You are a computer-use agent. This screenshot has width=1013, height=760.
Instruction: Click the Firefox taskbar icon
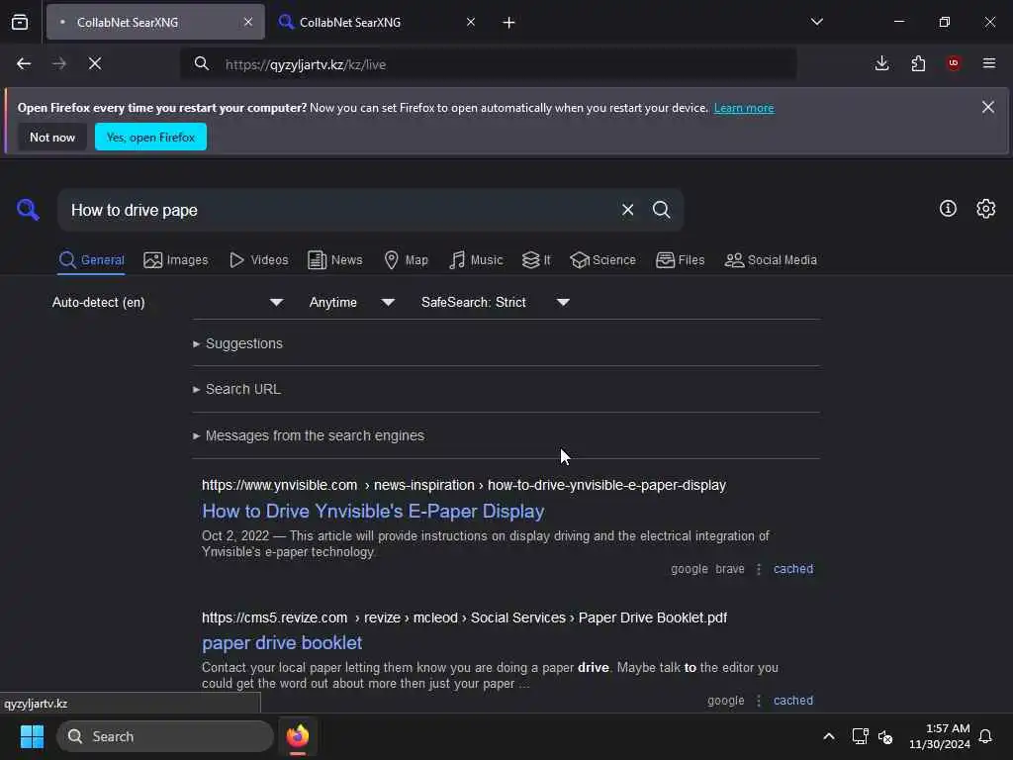(298, 736)
